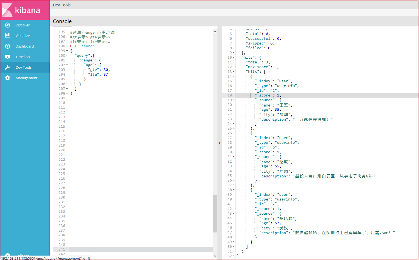Collapse editor fold arrow at line 201
Screen dimensions: 419x260
coord(67,60)
